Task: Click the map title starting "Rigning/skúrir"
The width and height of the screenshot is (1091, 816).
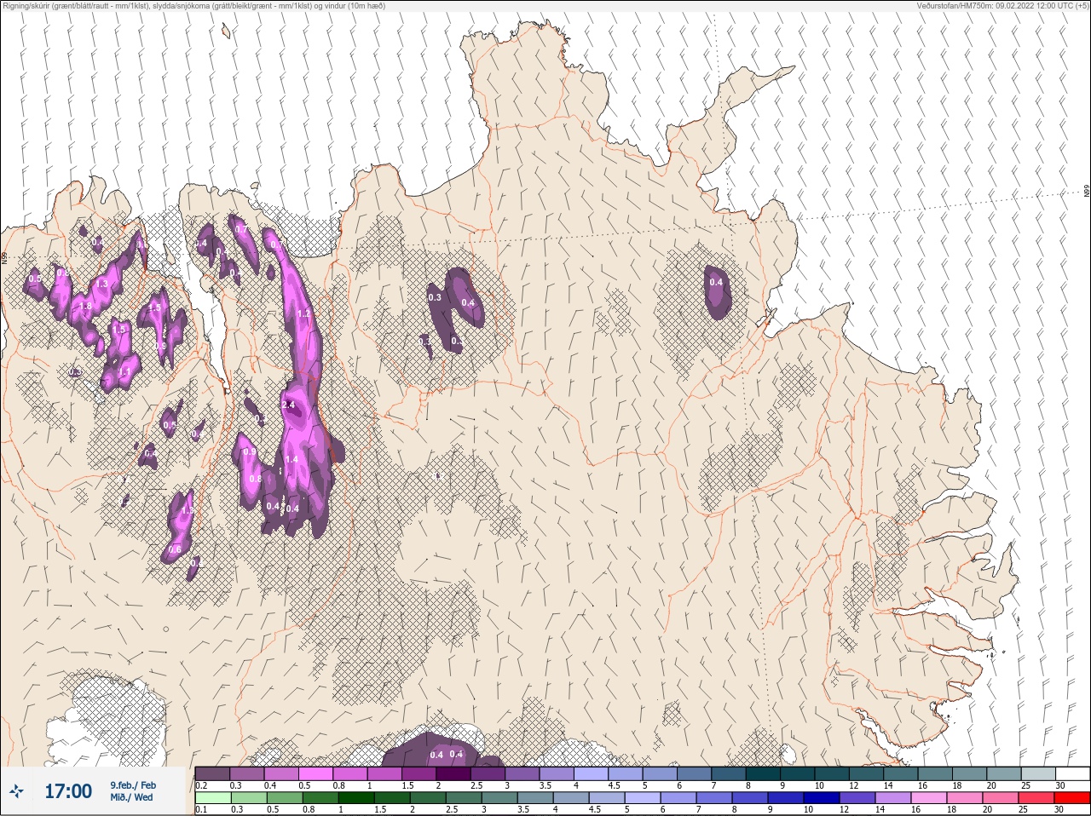Action: click(193, 6)
